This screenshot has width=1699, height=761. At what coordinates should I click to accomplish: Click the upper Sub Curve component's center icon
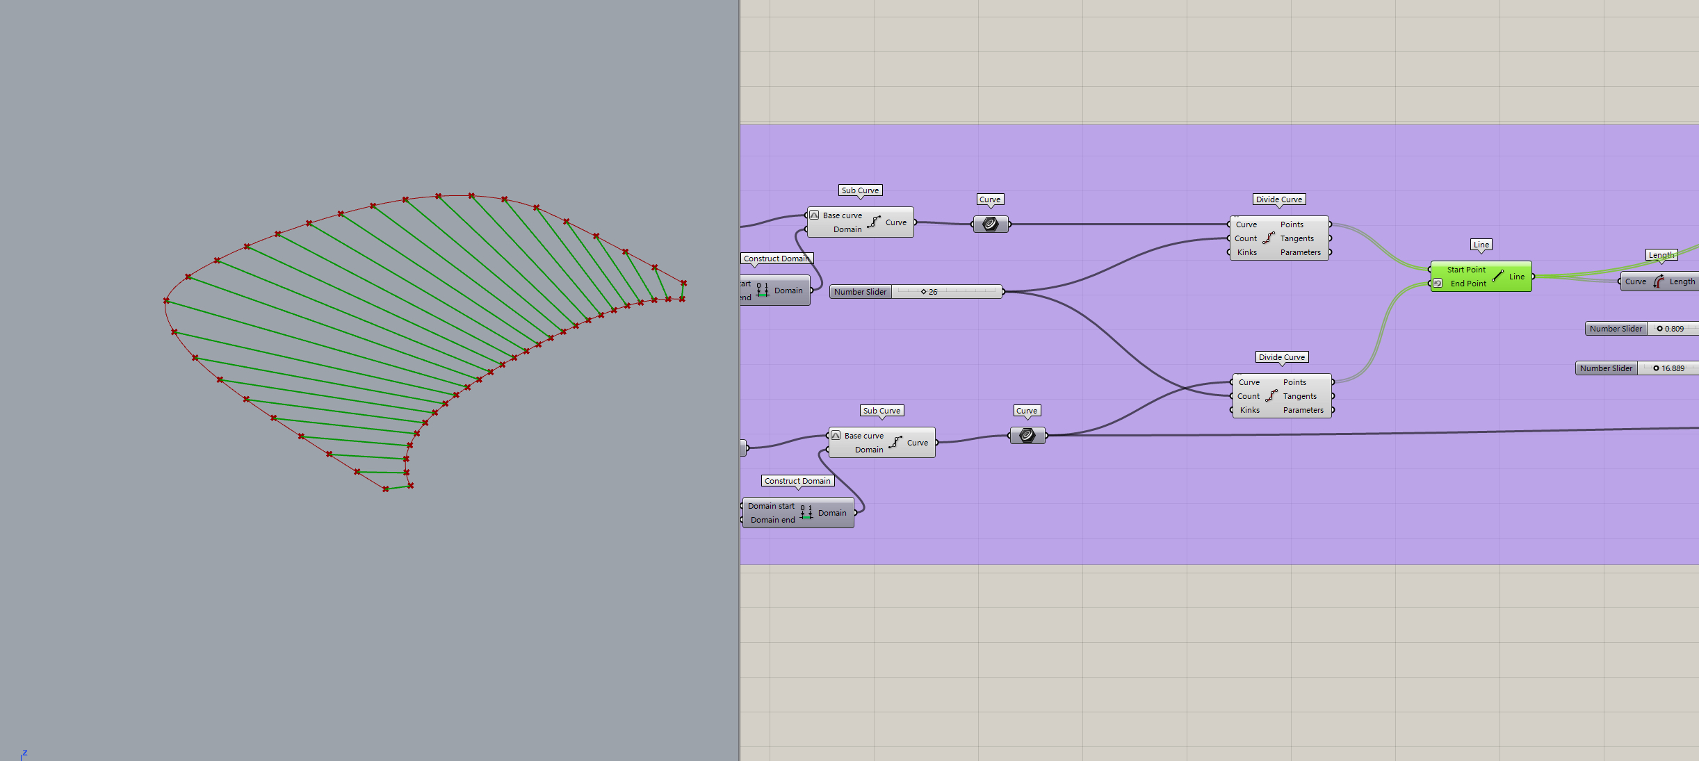(874, 222)
